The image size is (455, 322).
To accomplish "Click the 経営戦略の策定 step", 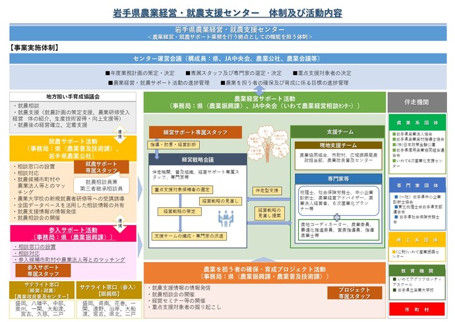I will click(179, 211).
